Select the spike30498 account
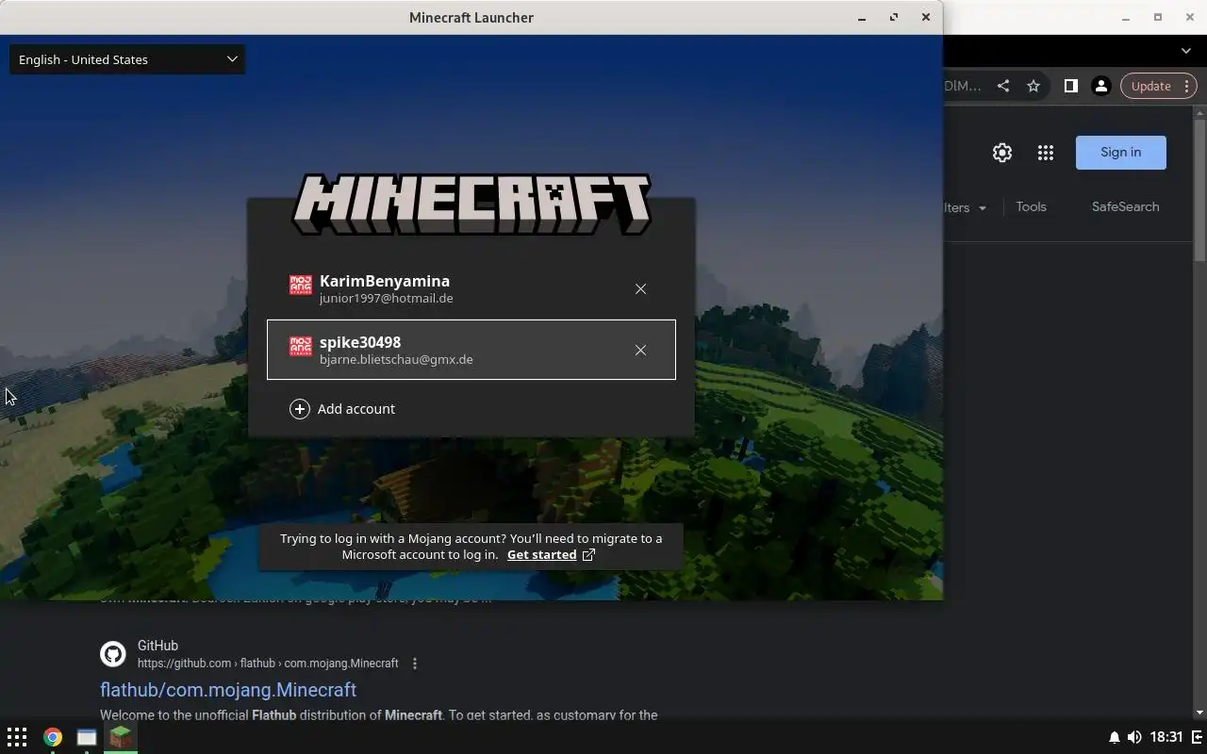The height and width of the screenshot is (754, 1207). [471, 350]
